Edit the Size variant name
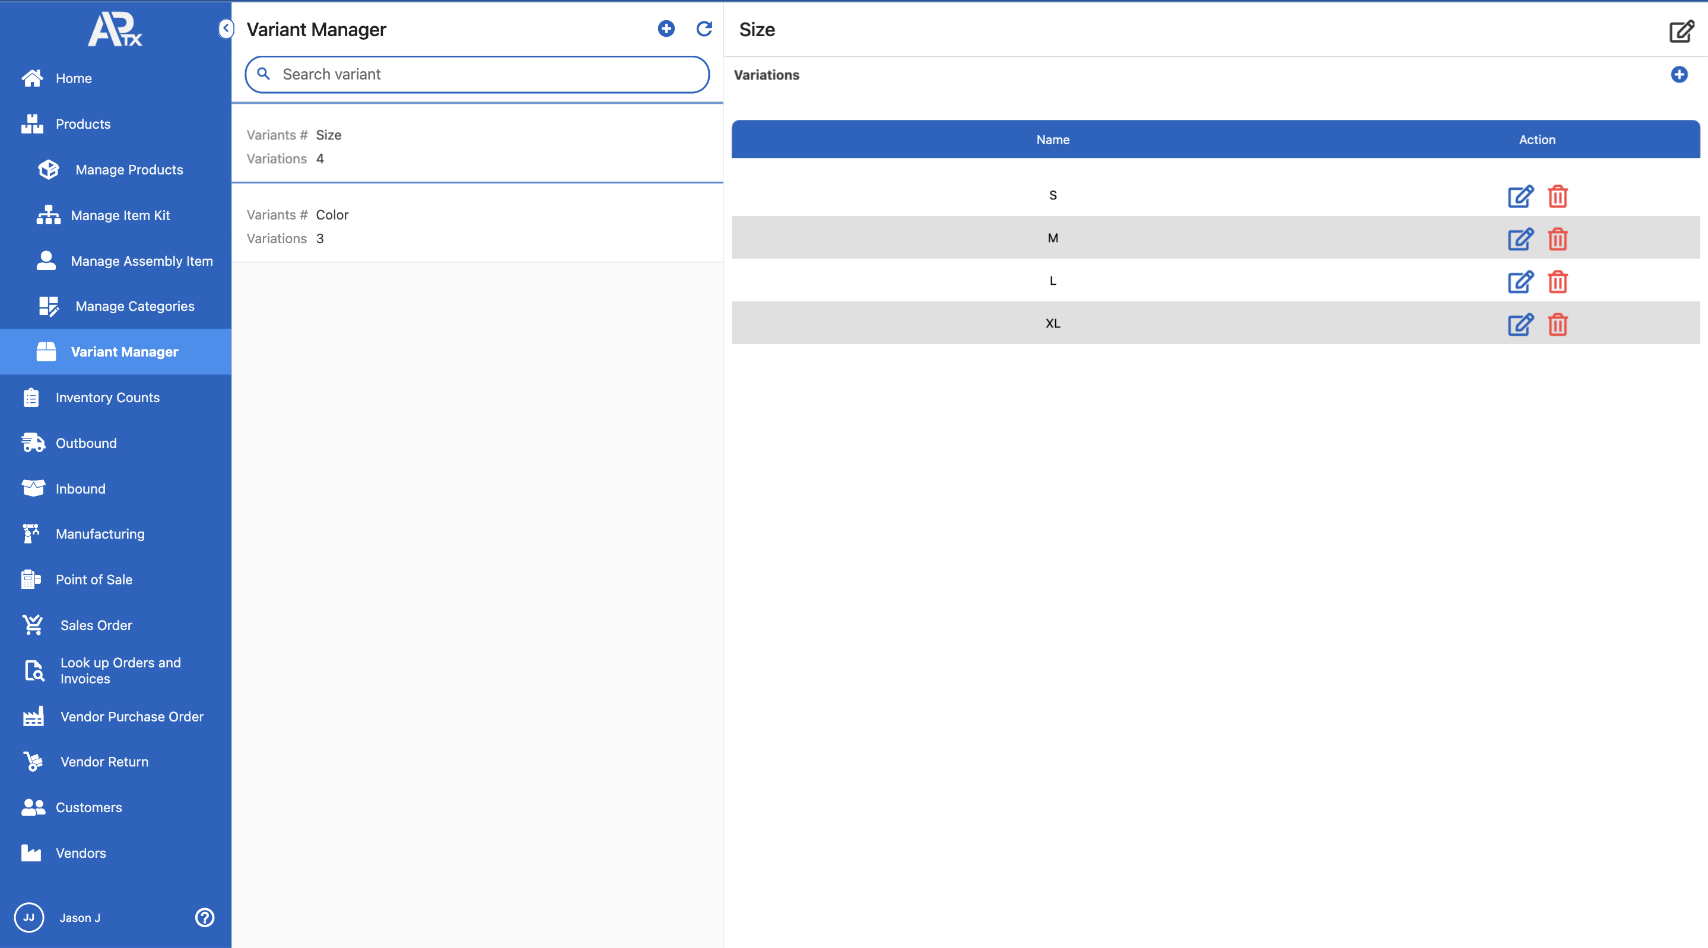The width and height of the screenshot is (1708, 948). 1681,31
